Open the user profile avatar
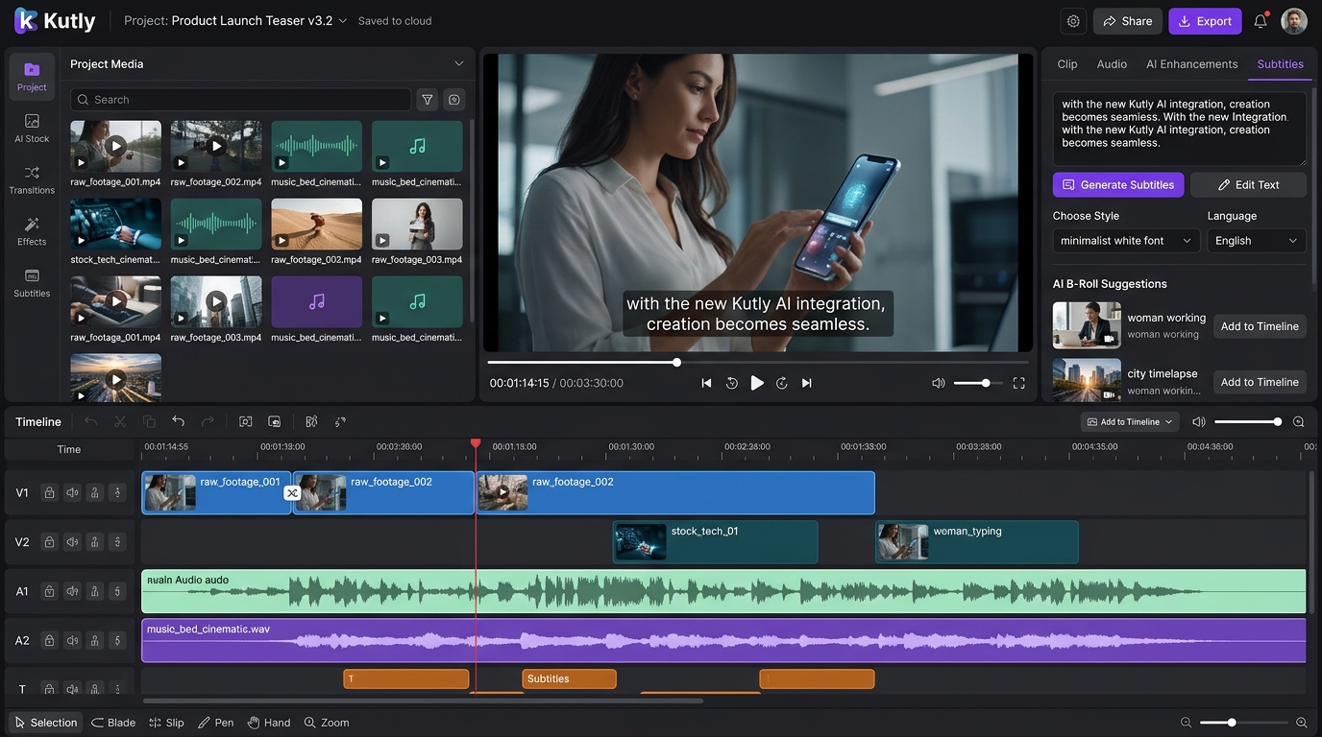The height and width of the screenshot is (737, 1322). (x=1294, y=21)
